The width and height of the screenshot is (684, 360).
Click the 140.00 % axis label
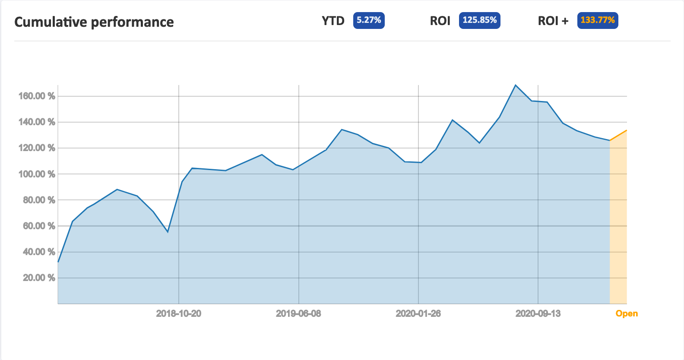point(37,122)
